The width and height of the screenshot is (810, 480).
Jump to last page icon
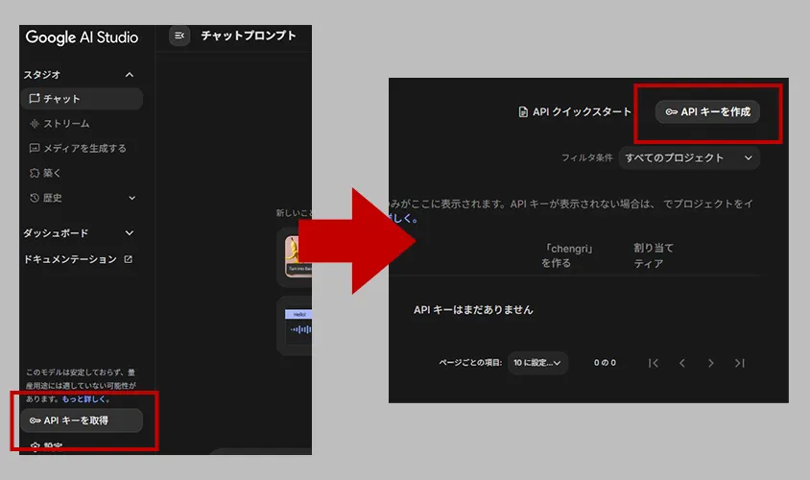(740, 363)
